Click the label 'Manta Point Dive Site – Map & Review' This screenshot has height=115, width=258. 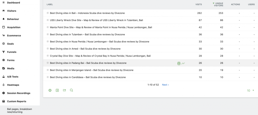click(x=101, y=27)
